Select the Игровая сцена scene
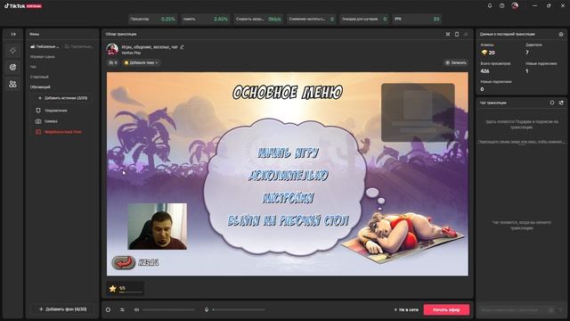 (x=43, y=57)
